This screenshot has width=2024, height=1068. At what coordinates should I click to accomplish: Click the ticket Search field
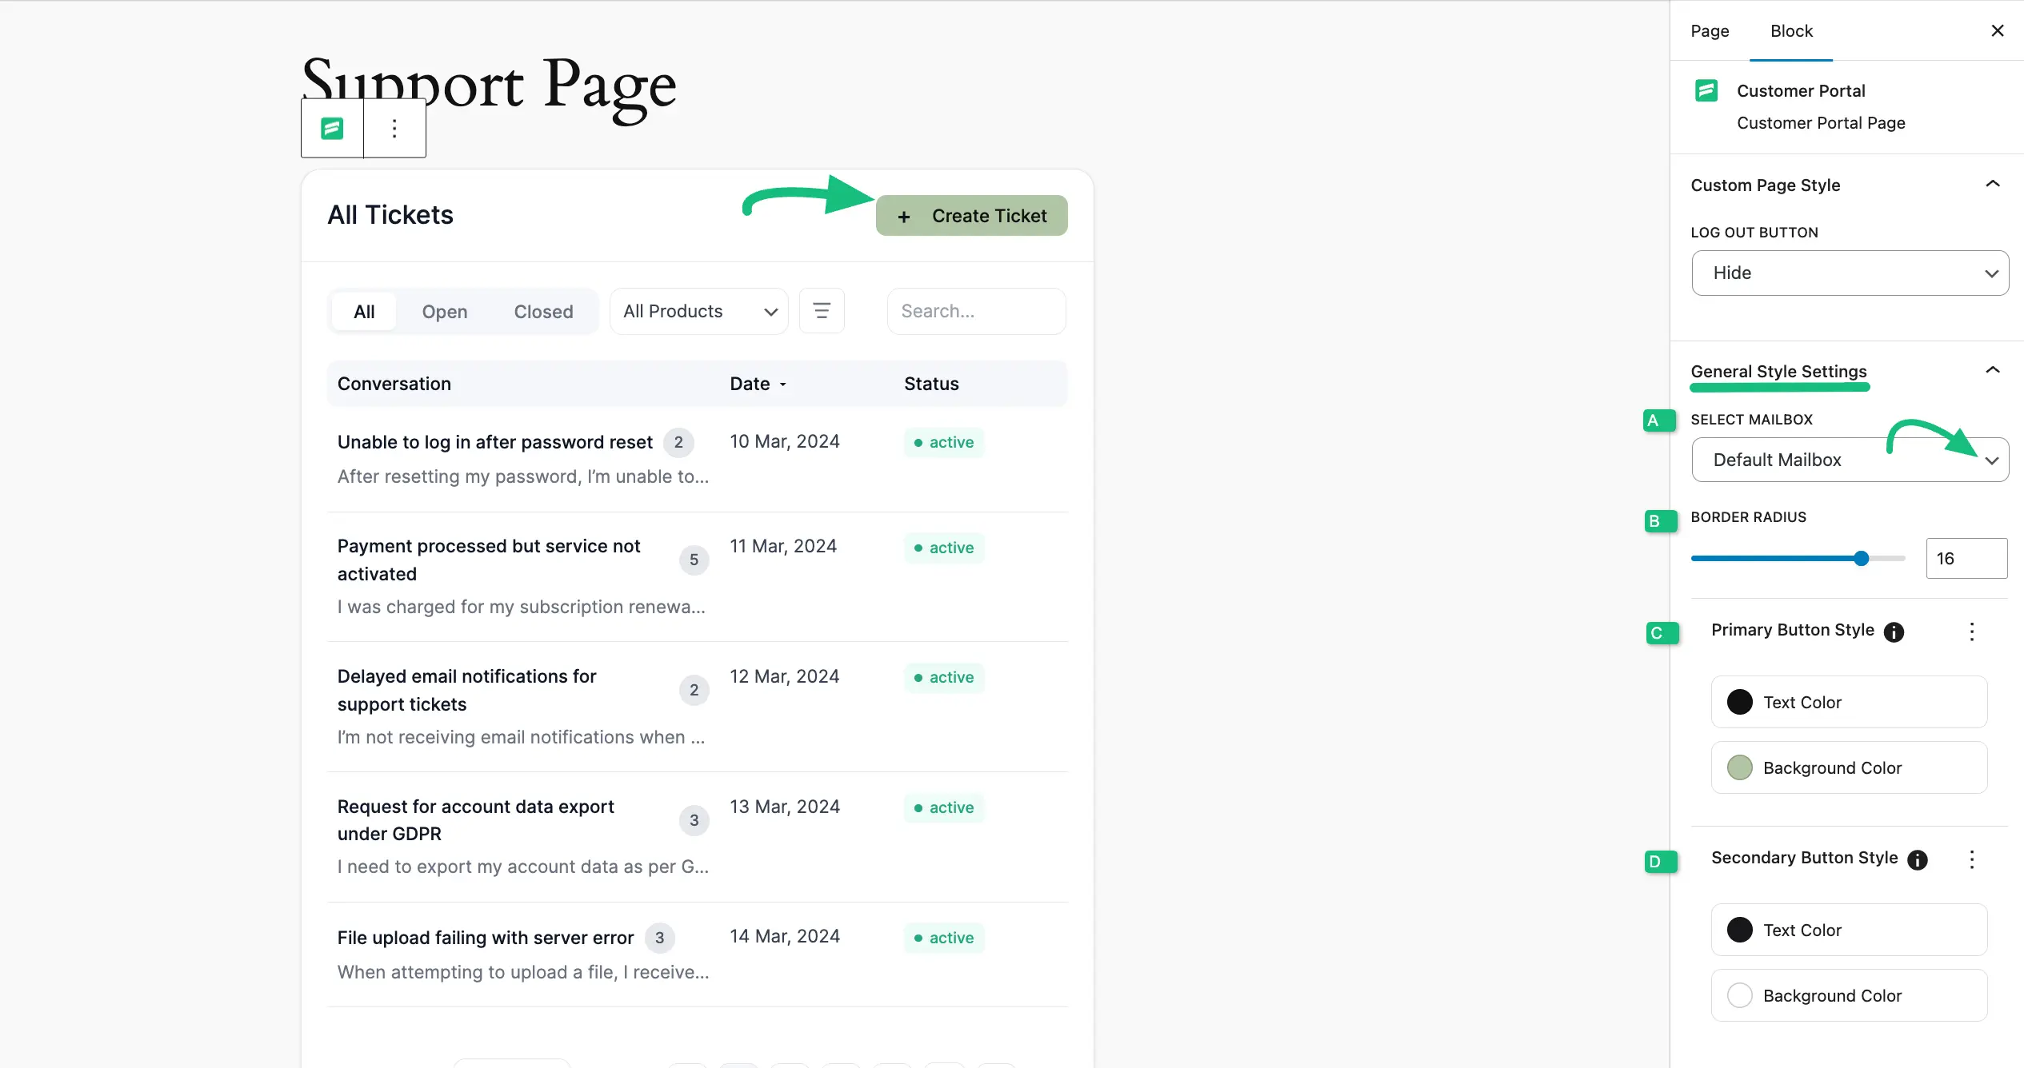coord(975,312)
